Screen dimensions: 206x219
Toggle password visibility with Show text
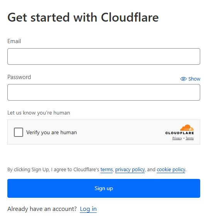(x=194, y=79)
